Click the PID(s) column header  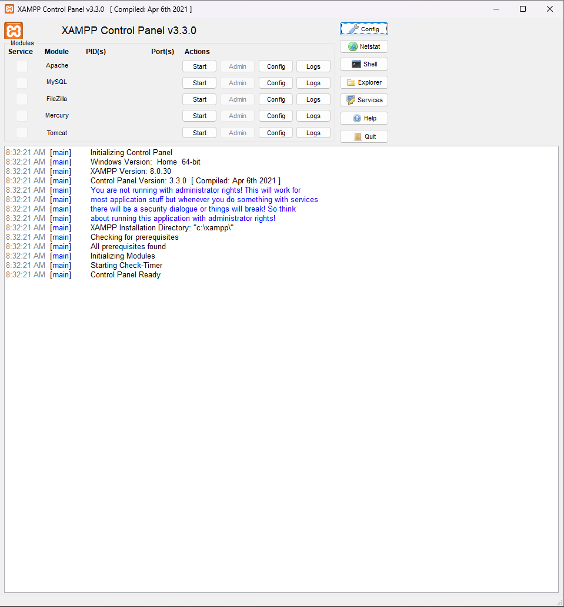(96, 52)
